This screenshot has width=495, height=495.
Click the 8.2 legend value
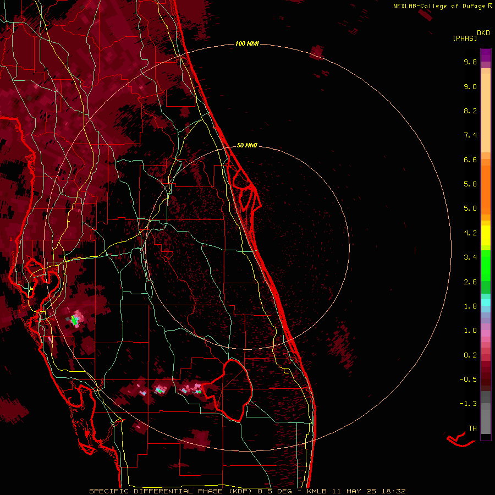(x=470, y=111)
